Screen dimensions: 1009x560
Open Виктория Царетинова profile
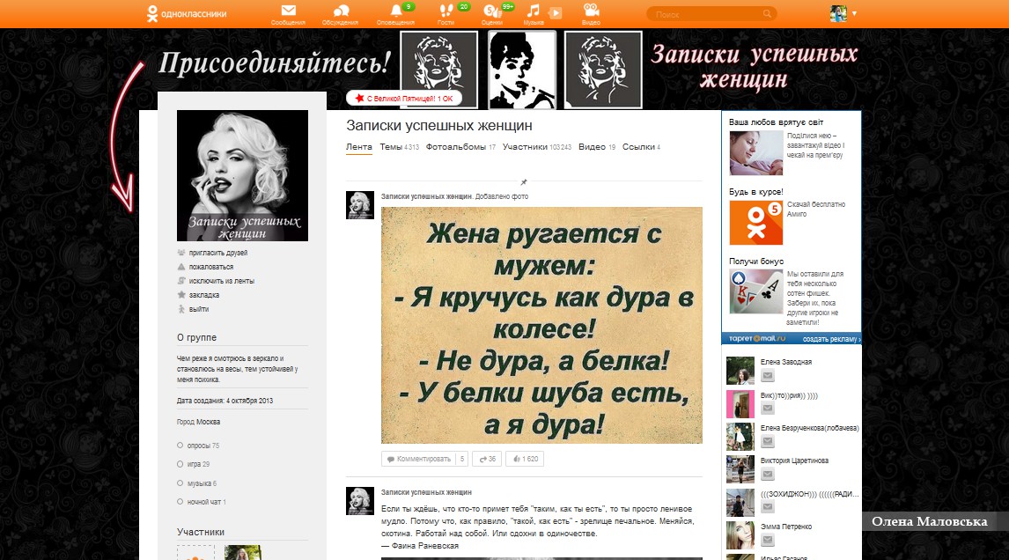[794, 461]
